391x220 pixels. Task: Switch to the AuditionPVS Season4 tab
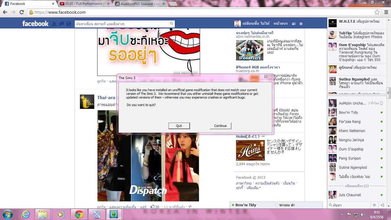(139, 4)
